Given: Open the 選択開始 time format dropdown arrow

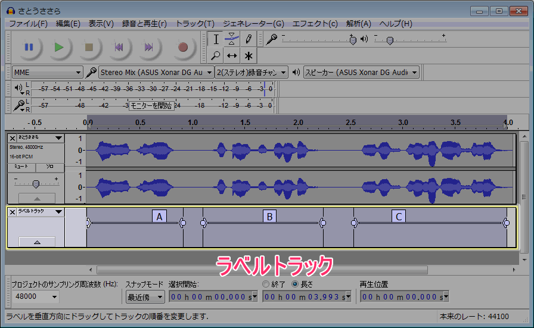Looking at the screenshot, I should pos(254,297).
